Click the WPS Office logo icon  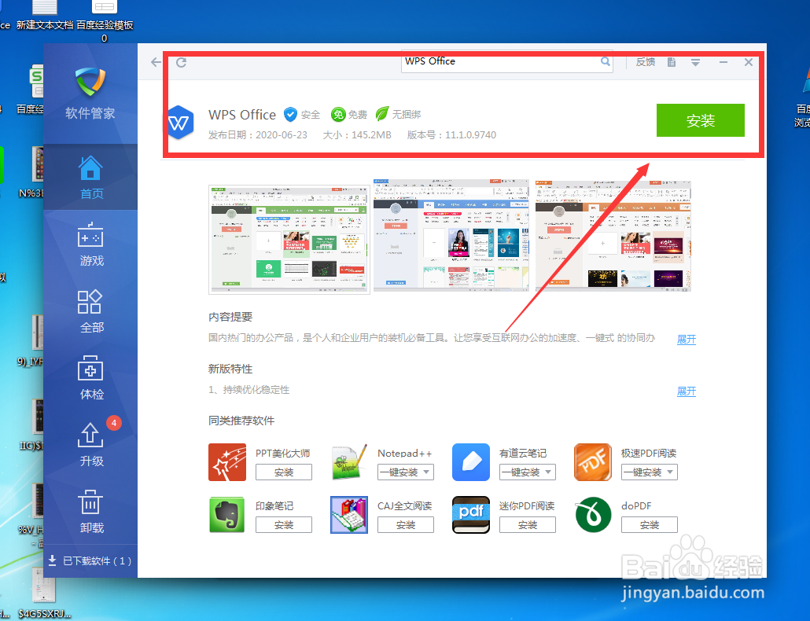pyautogui.click(x=180, y=123)
